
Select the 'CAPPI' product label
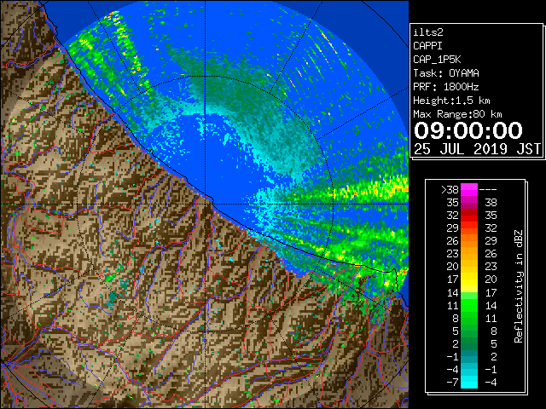(427, 46)
